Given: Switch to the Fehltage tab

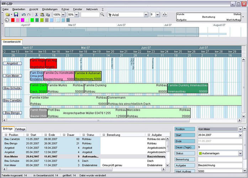Looking at the screenshot, I should pos(20,129).
